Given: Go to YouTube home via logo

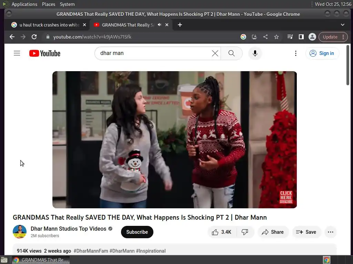Looking at the screenshot, I should click(45, 53).
